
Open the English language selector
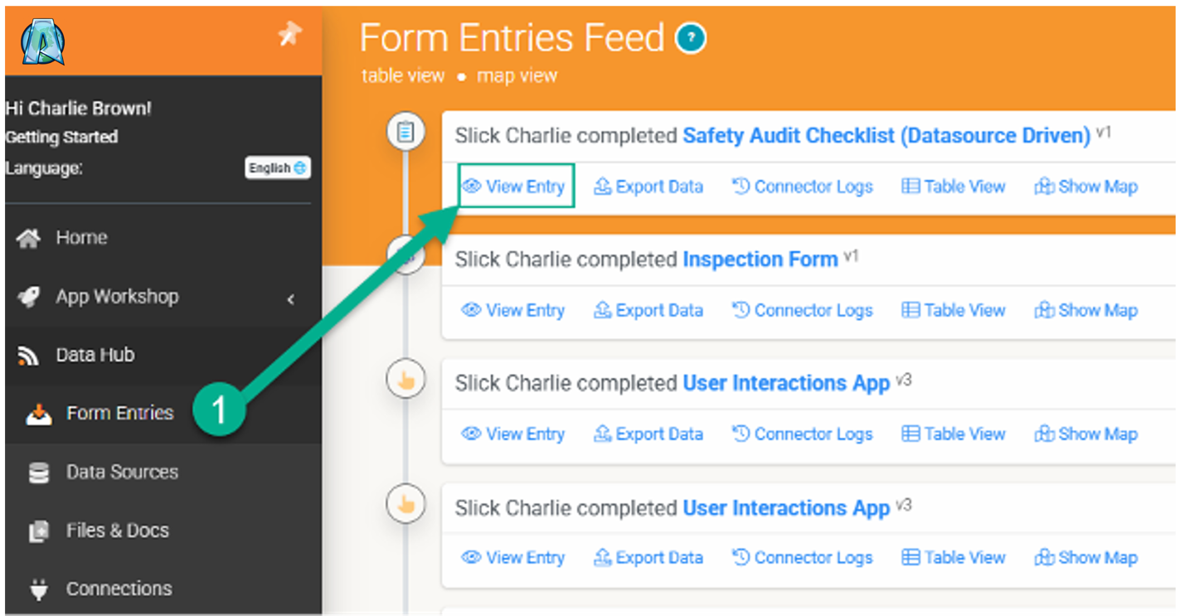[277, 168]
